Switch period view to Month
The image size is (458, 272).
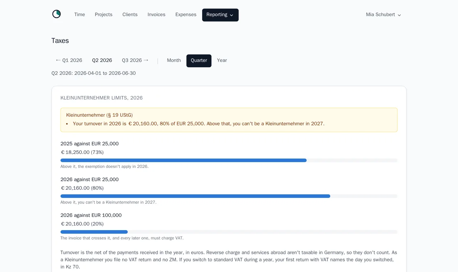pos(174,60)
